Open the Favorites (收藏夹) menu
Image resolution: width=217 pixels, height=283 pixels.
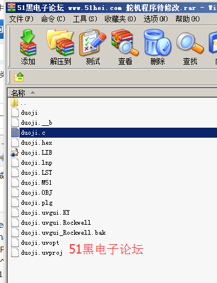pos(120,19)
